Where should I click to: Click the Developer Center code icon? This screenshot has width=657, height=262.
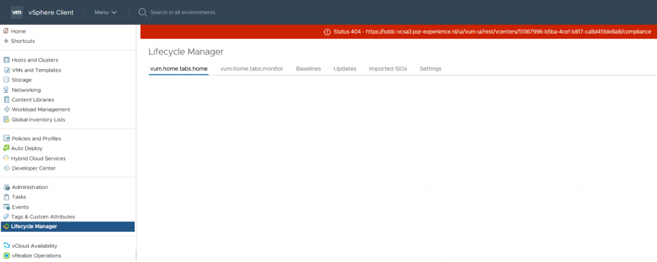tap(6, 168)
